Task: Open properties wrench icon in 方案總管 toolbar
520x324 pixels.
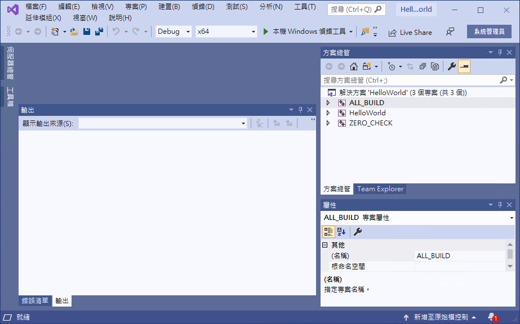Action: pos(452,66)
